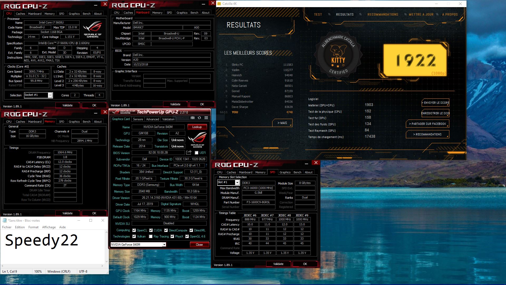This screenshot has width=506, height=285.
Task: Click the UTF-8 status bar entry in Notepad
Action: pos(83,271)
